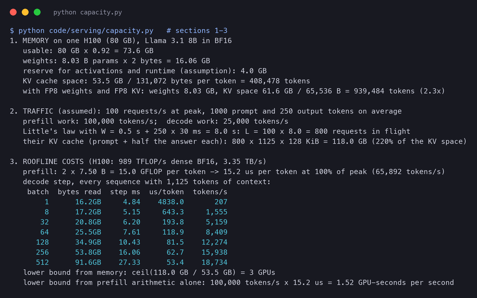Click the batch value '32'
Image resolution: width=477 pixels, height=298 pixels.
click(x=44, y=222)
